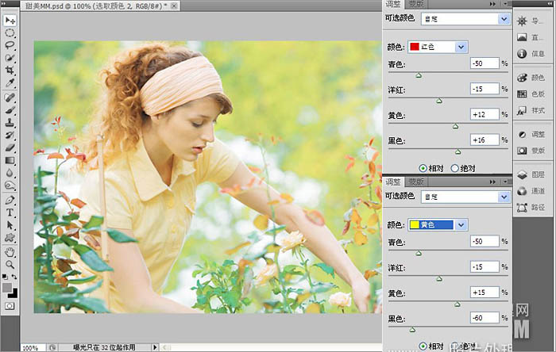Switch to upper panel's 调整 tab
The width and height of the screenshot is (556, 352).
click(393, 4)
